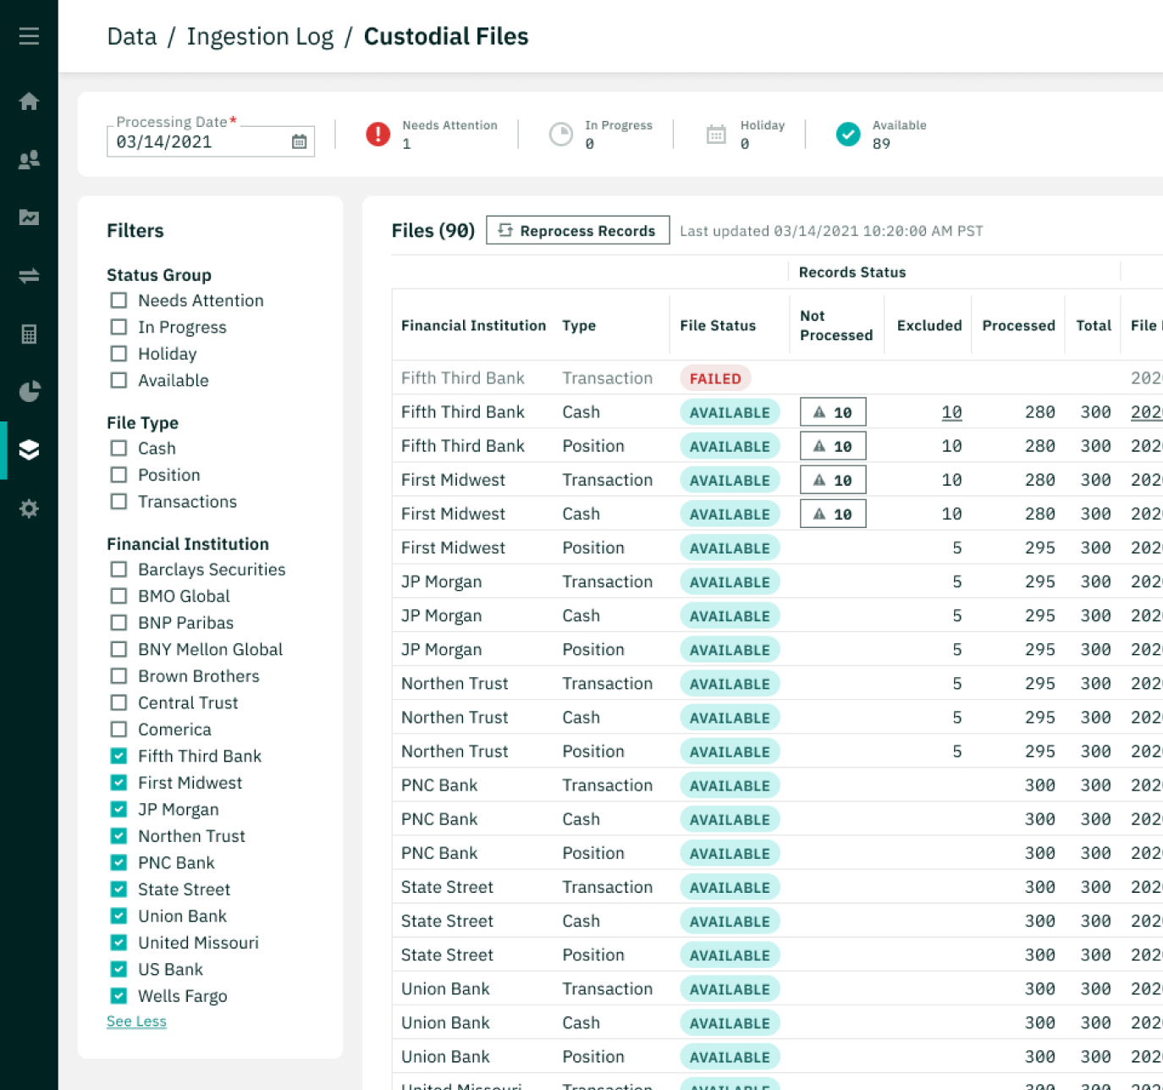Viewport: 1163px width, 1090px height.
Task: Disable the Wells Fargo institution filter
Action: pos(119,996)
